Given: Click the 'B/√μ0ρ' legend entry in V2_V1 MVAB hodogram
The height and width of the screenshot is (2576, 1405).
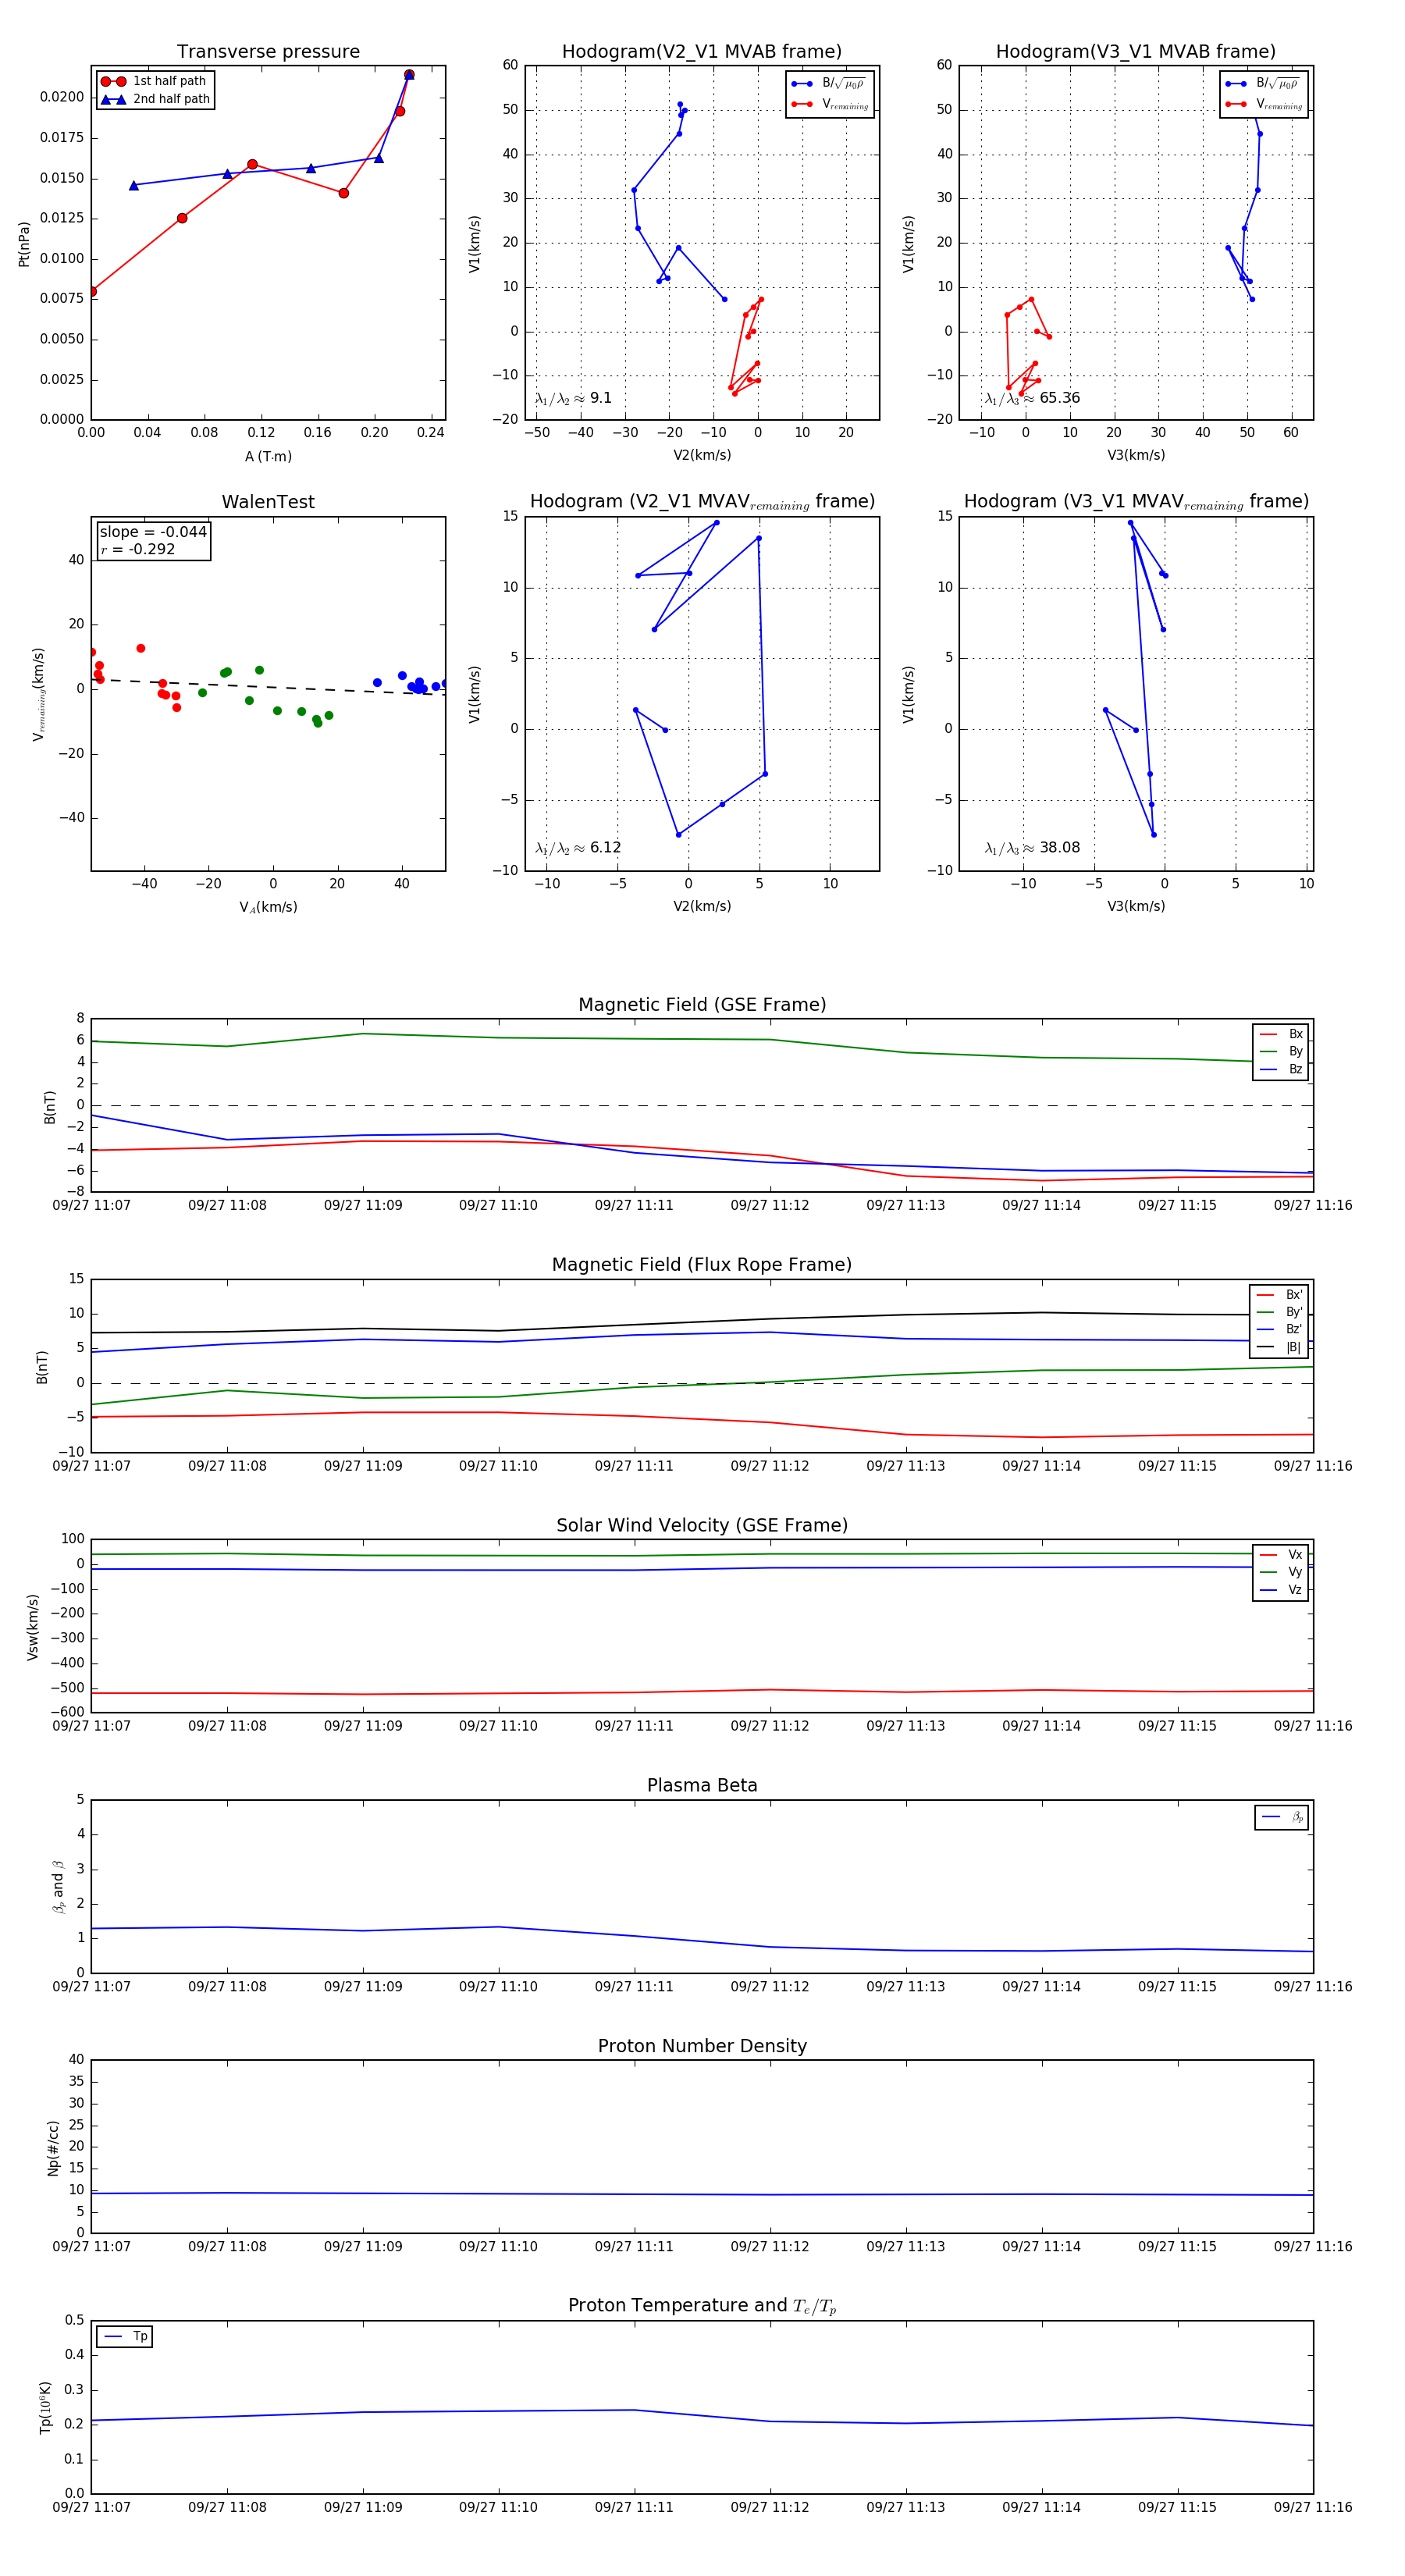Looking at the screenshot, I should click(829, 84).
